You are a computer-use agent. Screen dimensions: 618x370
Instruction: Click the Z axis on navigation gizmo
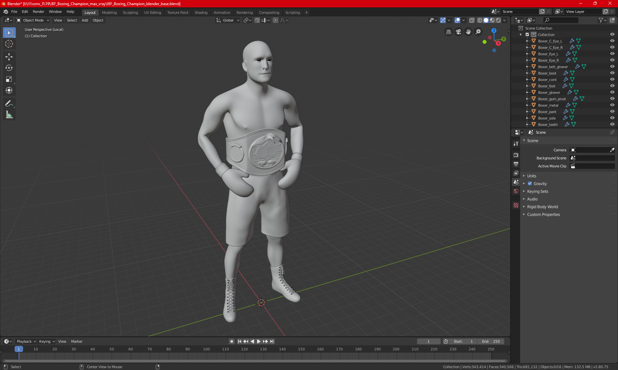[x=494, y=31]
